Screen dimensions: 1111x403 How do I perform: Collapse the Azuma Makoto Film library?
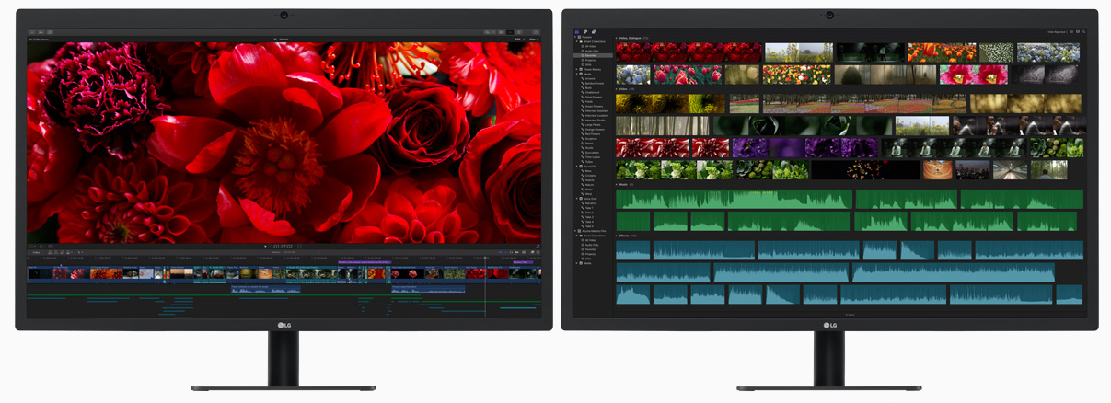tap(575, 231)
